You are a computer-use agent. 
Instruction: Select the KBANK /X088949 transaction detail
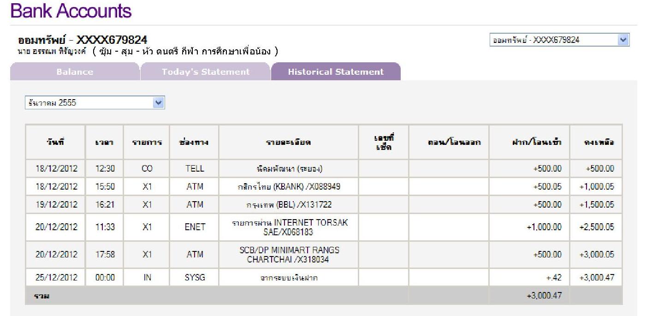click(x=289, y=187)
